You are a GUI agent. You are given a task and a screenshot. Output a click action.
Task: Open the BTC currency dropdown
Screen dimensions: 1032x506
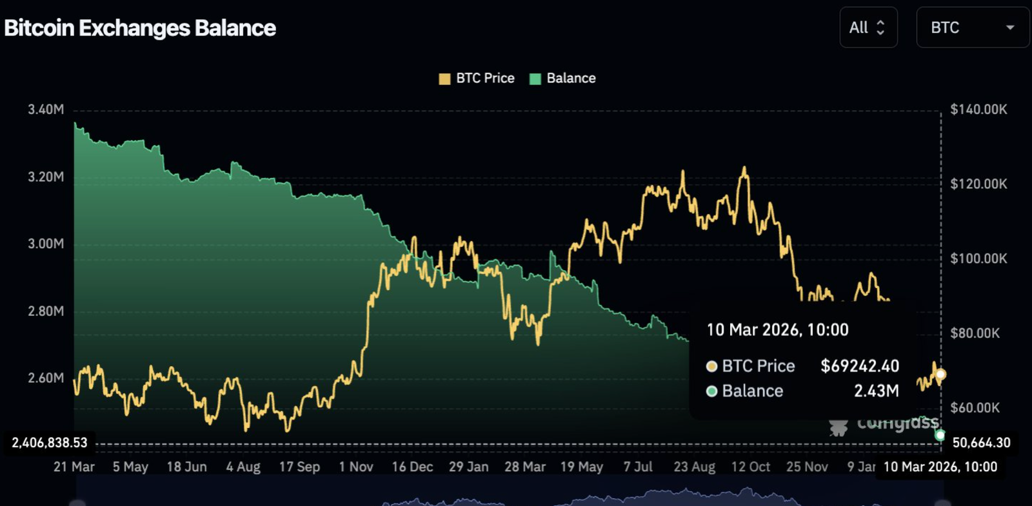[971, 28]
